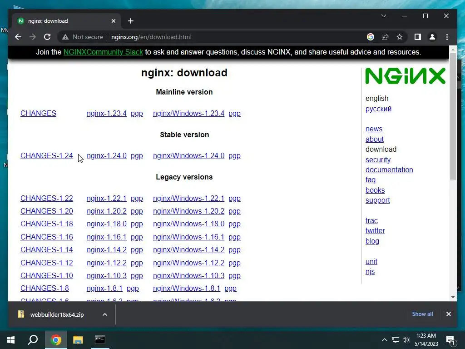Open the CHANGES-1.24 link
Viewport: 465px width, 349px height.
point(47,156)
